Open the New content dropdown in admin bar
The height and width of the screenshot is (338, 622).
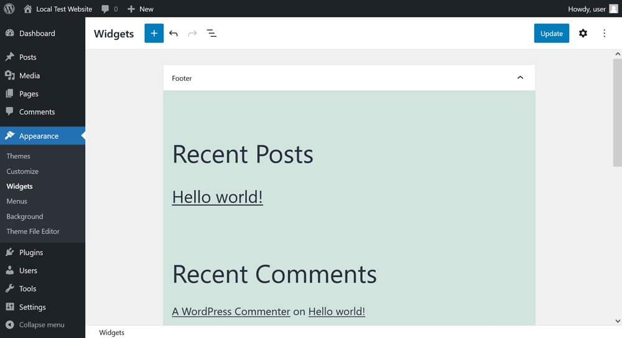pyautogui.click(x=141, y=9)
